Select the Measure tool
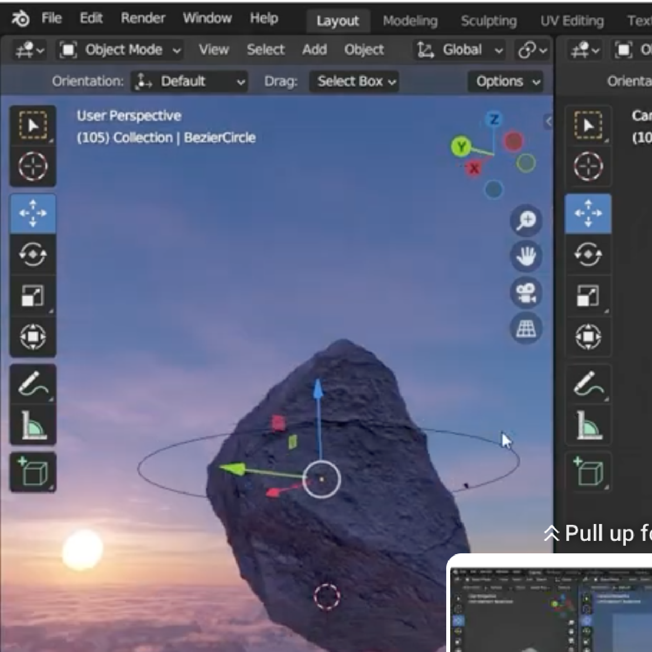 pos(33,425)
